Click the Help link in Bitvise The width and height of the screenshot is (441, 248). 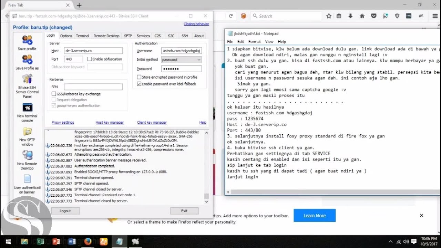(x=203, y=122)
